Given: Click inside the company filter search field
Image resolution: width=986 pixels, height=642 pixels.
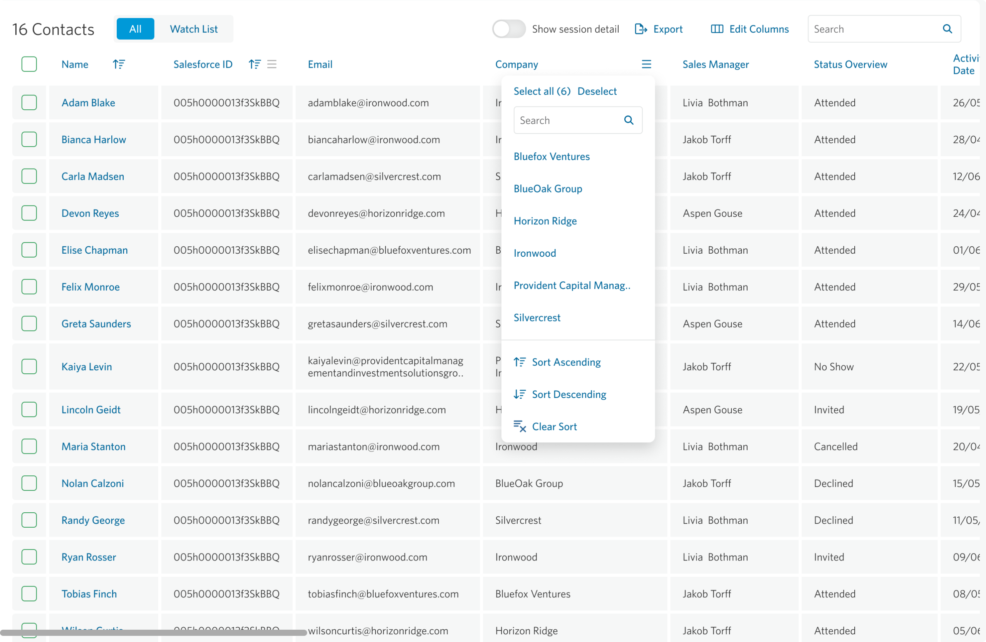Looking at the screenshot, I should (568, 120).
